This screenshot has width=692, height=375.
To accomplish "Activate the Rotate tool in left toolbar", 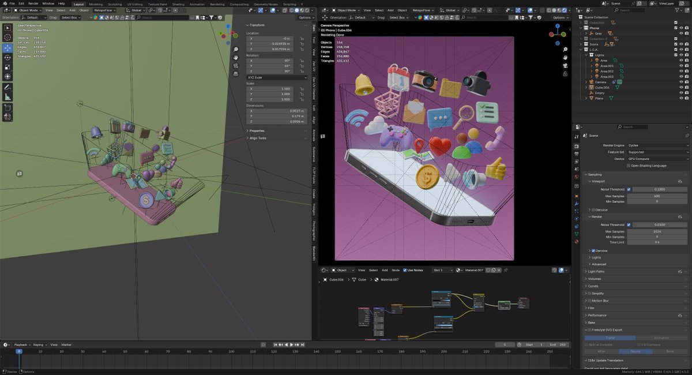I will 7,58.
